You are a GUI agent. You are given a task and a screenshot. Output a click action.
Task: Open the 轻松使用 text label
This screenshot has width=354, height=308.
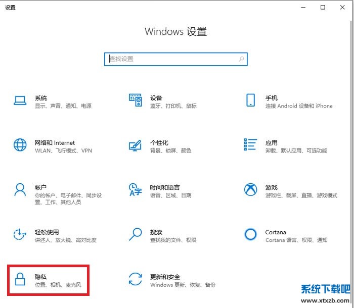(47, 232)
